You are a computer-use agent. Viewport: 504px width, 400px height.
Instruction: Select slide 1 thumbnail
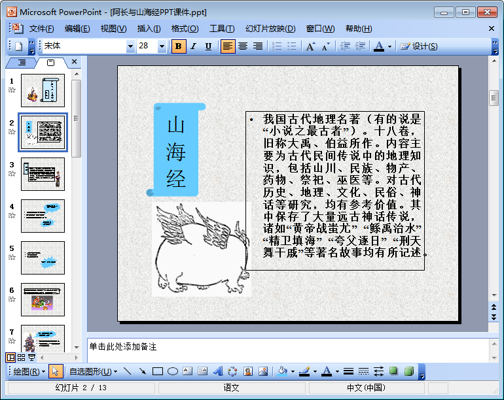(43, 91)
